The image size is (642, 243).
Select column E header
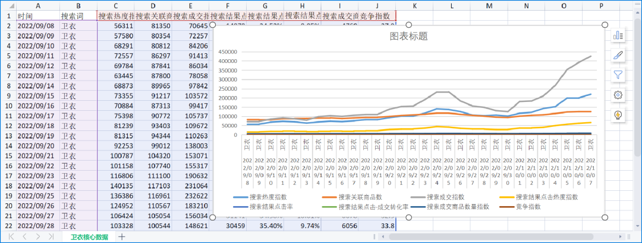(x=190, y=6)
